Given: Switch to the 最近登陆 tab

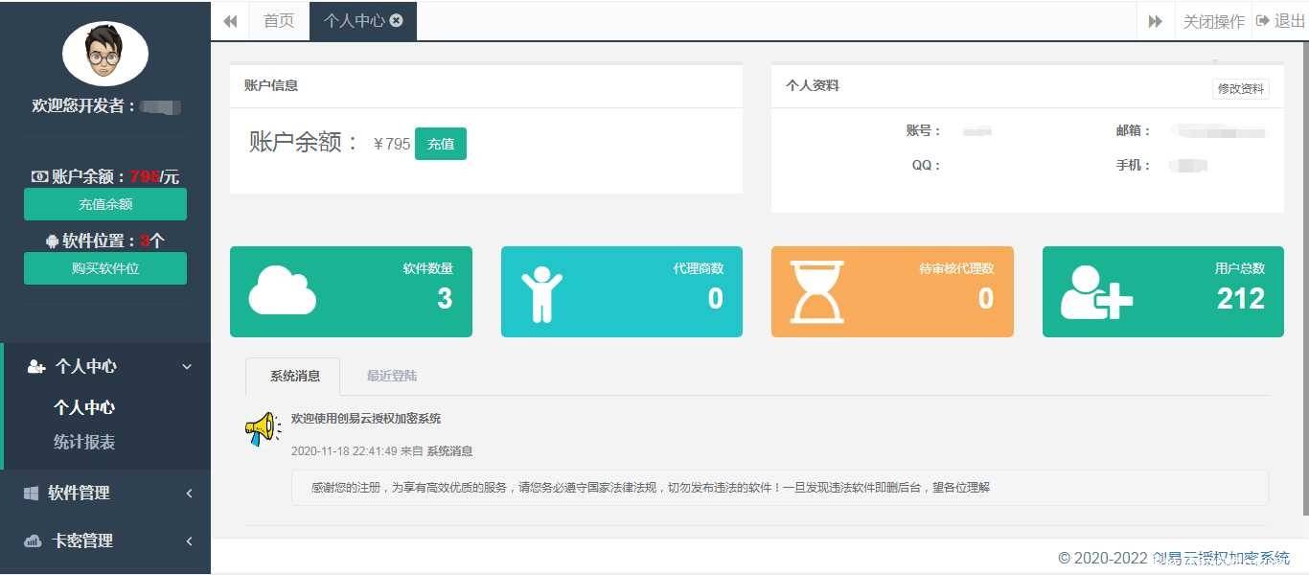Looking at the screenshot, I should coord(392,376).
